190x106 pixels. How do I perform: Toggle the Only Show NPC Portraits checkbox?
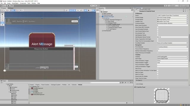158,27
